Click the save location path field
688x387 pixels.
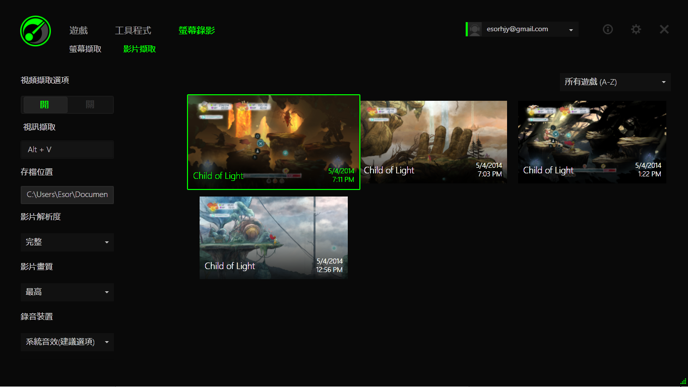pyautogui.click(x=67, y=195)
